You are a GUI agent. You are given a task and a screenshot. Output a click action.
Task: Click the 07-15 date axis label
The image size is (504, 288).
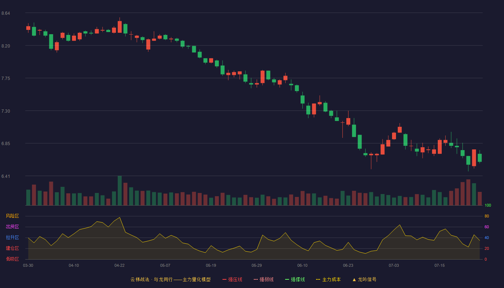[x=440, y=265]
